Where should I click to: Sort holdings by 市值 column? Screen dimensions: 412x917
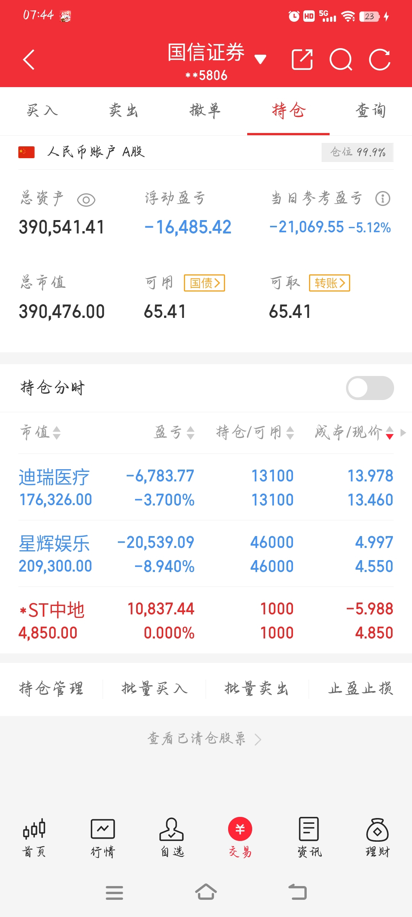click(x=40, y=433)
